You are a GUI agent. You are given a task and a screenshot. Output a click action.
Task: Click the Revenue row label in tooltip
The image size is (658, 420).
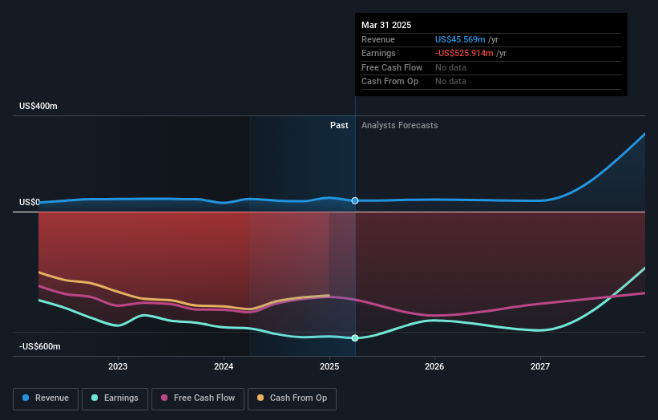tap(378, 39)
